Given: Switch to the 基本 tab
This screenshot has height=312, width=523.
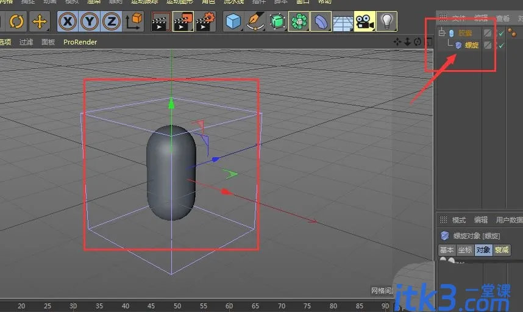Looking at the screenshot, I should point(447,250).
